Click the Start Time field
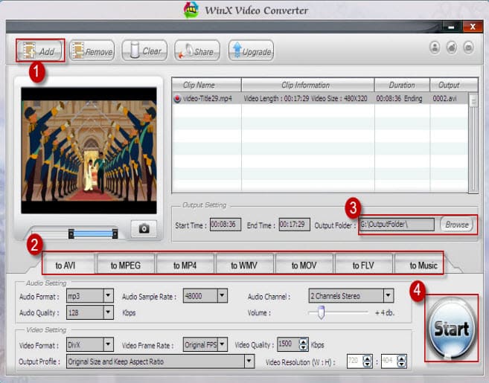 (x=226, y=225)
